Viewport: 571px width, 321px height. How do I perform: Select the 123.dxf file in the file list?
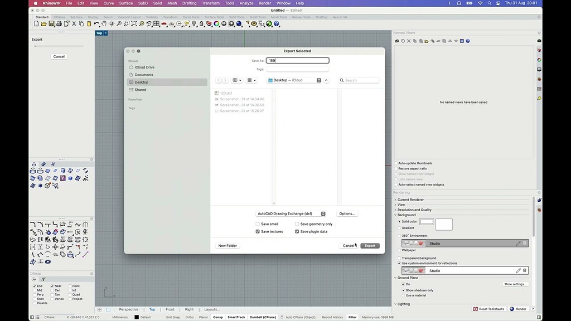pyautogui.click(x=225, y=93)
